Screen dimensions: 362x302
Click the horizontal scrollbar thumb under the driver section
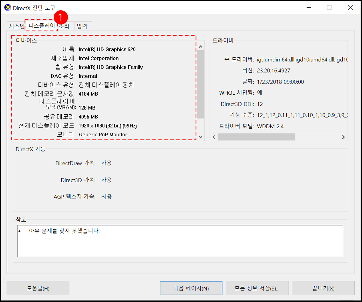click(x=256, y=137)
